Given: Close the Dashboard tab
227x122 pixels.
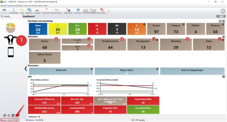Looking at the screenshot, I should (39, 117).
